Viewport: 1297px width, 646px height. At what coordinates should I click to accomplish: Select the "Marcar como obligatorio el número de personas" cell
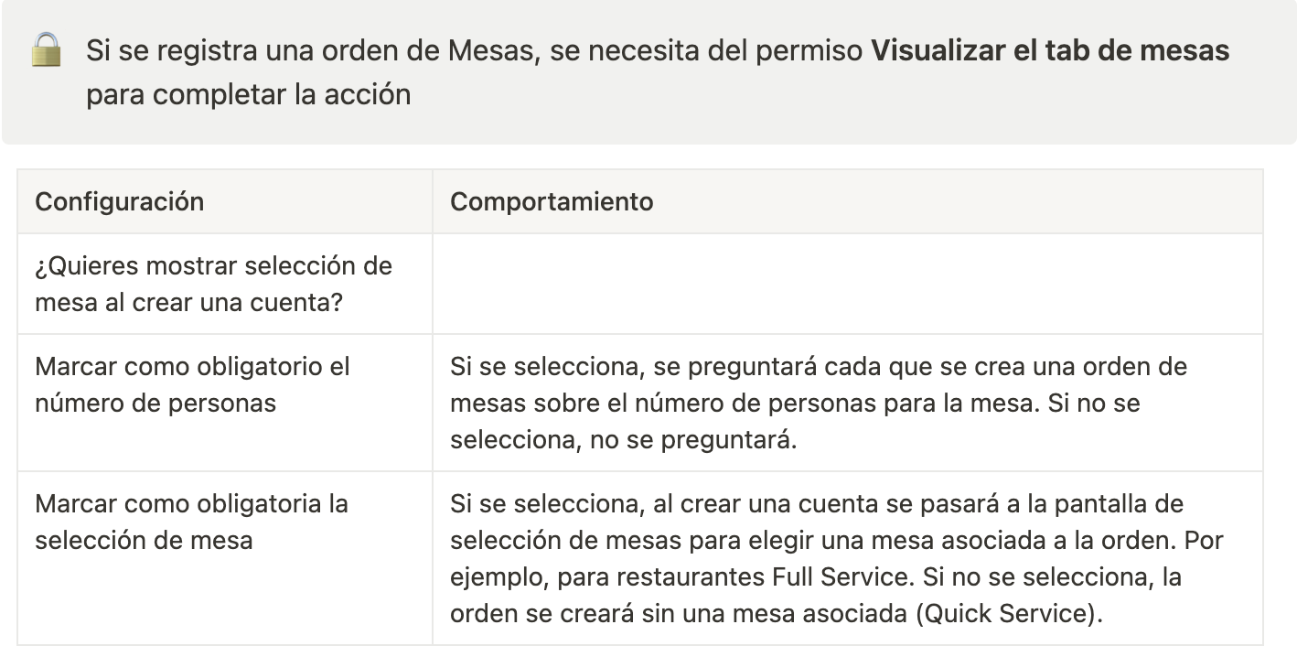tap(192, 384)
